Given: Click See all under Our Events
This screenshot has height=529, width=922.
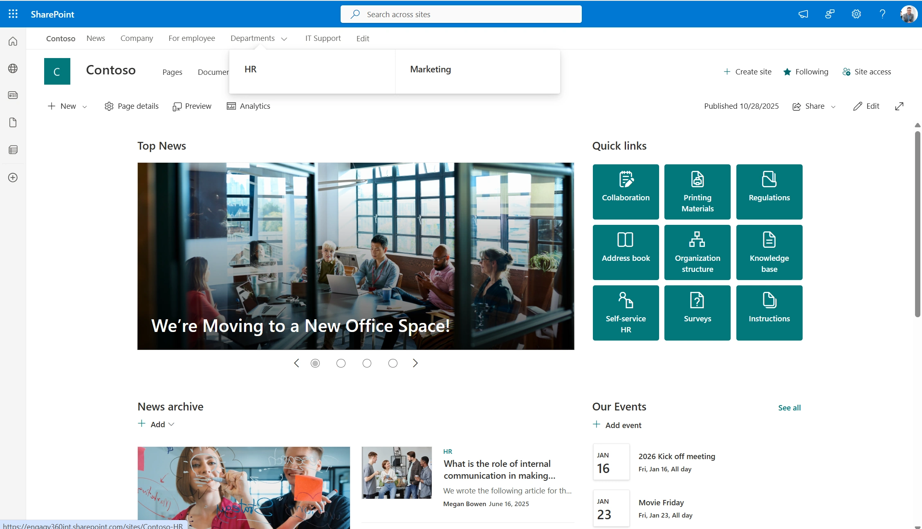Looking at the screenshot, I should pyautogui.click(x=789, y=407).
